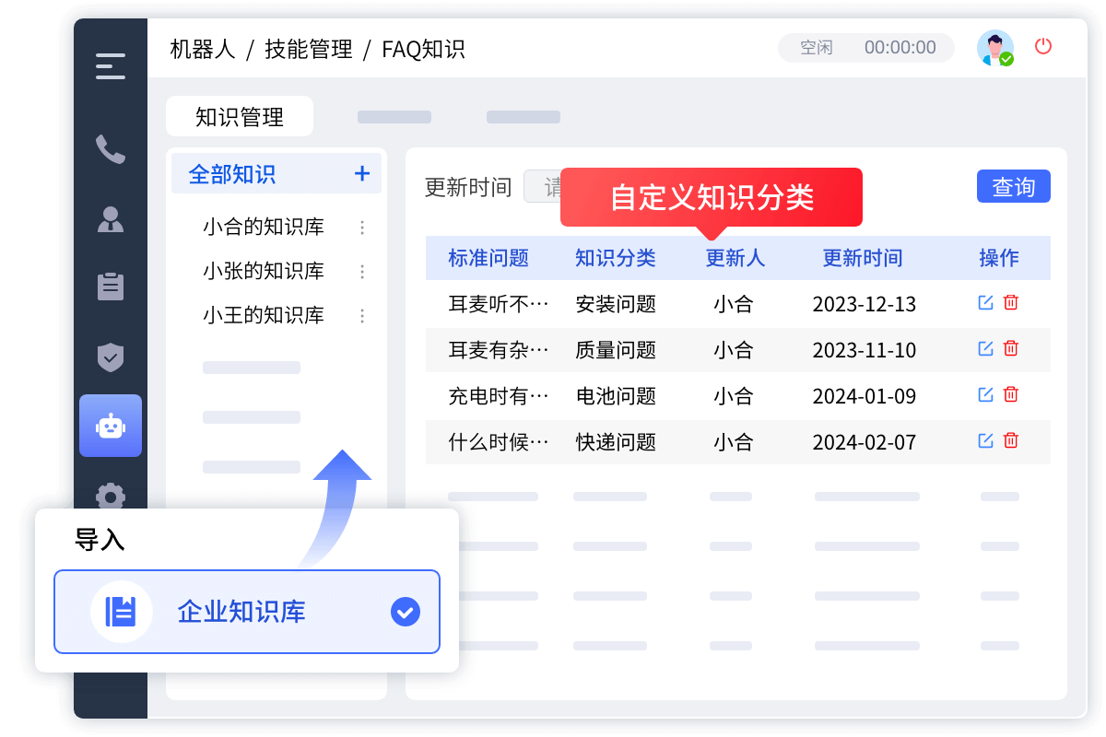The image size is (1106, 737).
Task: Click the 标准问题 column header
Action: (488, 258)
